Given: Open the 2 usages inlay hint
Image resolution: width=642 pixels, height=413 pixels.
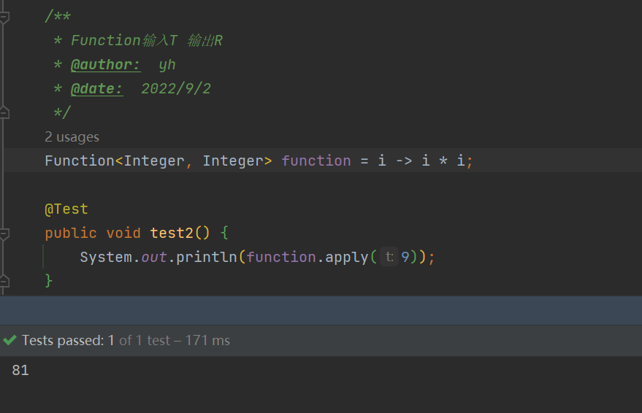Looking at the screenshot, I should (x=72, y=137).
